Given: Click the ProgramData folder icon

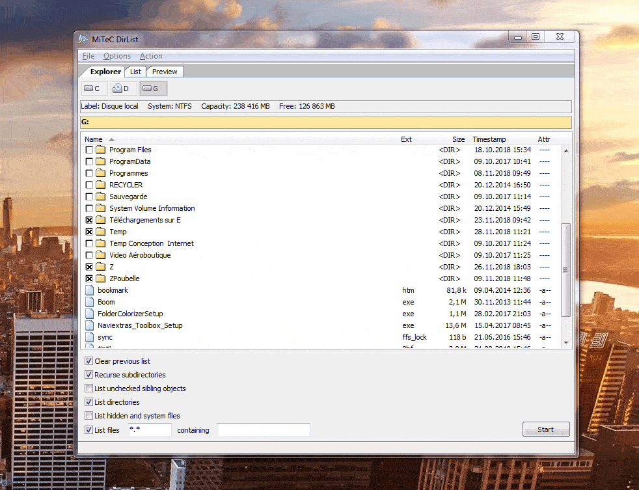Looking at the screenshot, I should click(x=101, y=161).
